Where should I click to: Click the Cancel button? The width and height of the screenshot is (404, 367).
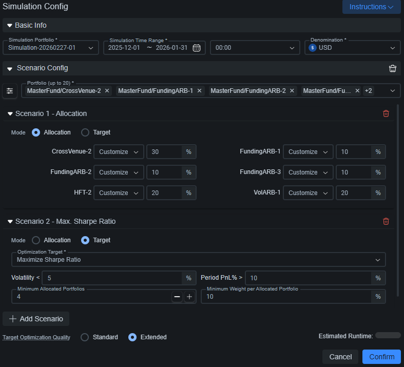[x=340, y=357]
